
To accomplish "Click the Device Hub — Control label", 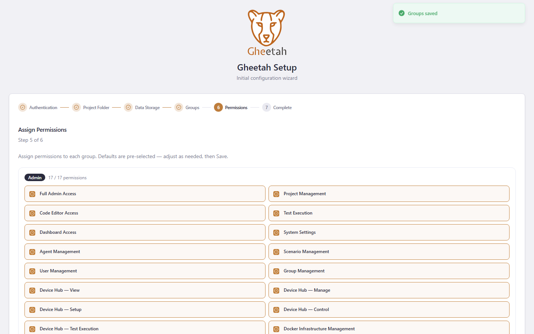I will (x=306, y=310).
